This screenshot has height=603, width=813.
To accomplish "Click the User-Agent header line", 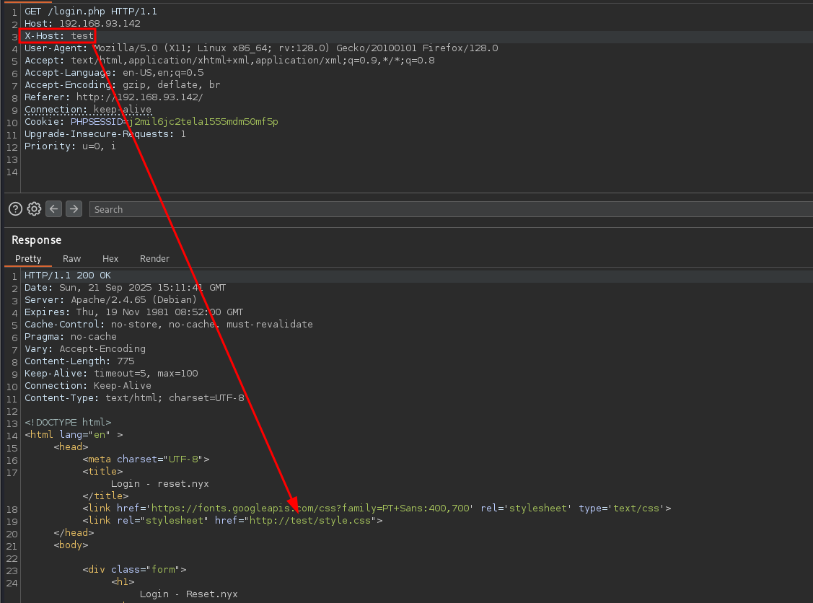I will pyautogui.click(x=260, y=48).
